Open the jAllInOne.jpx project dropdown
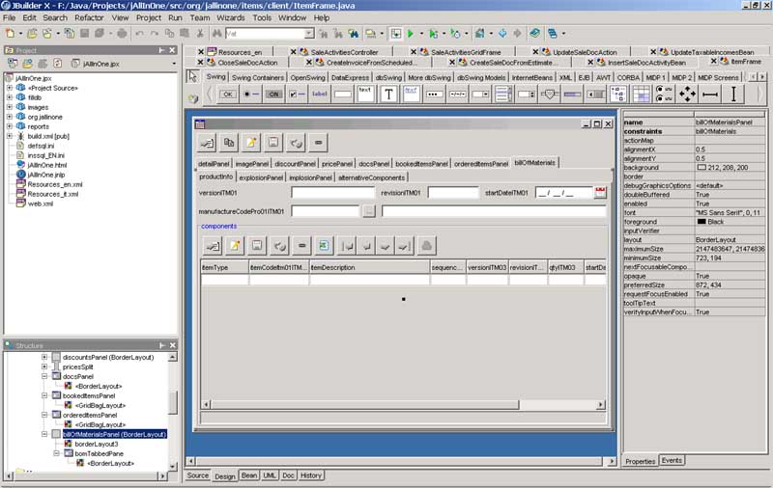The width and height of the screenshot is (773, 488). click(x=174, y=64)
